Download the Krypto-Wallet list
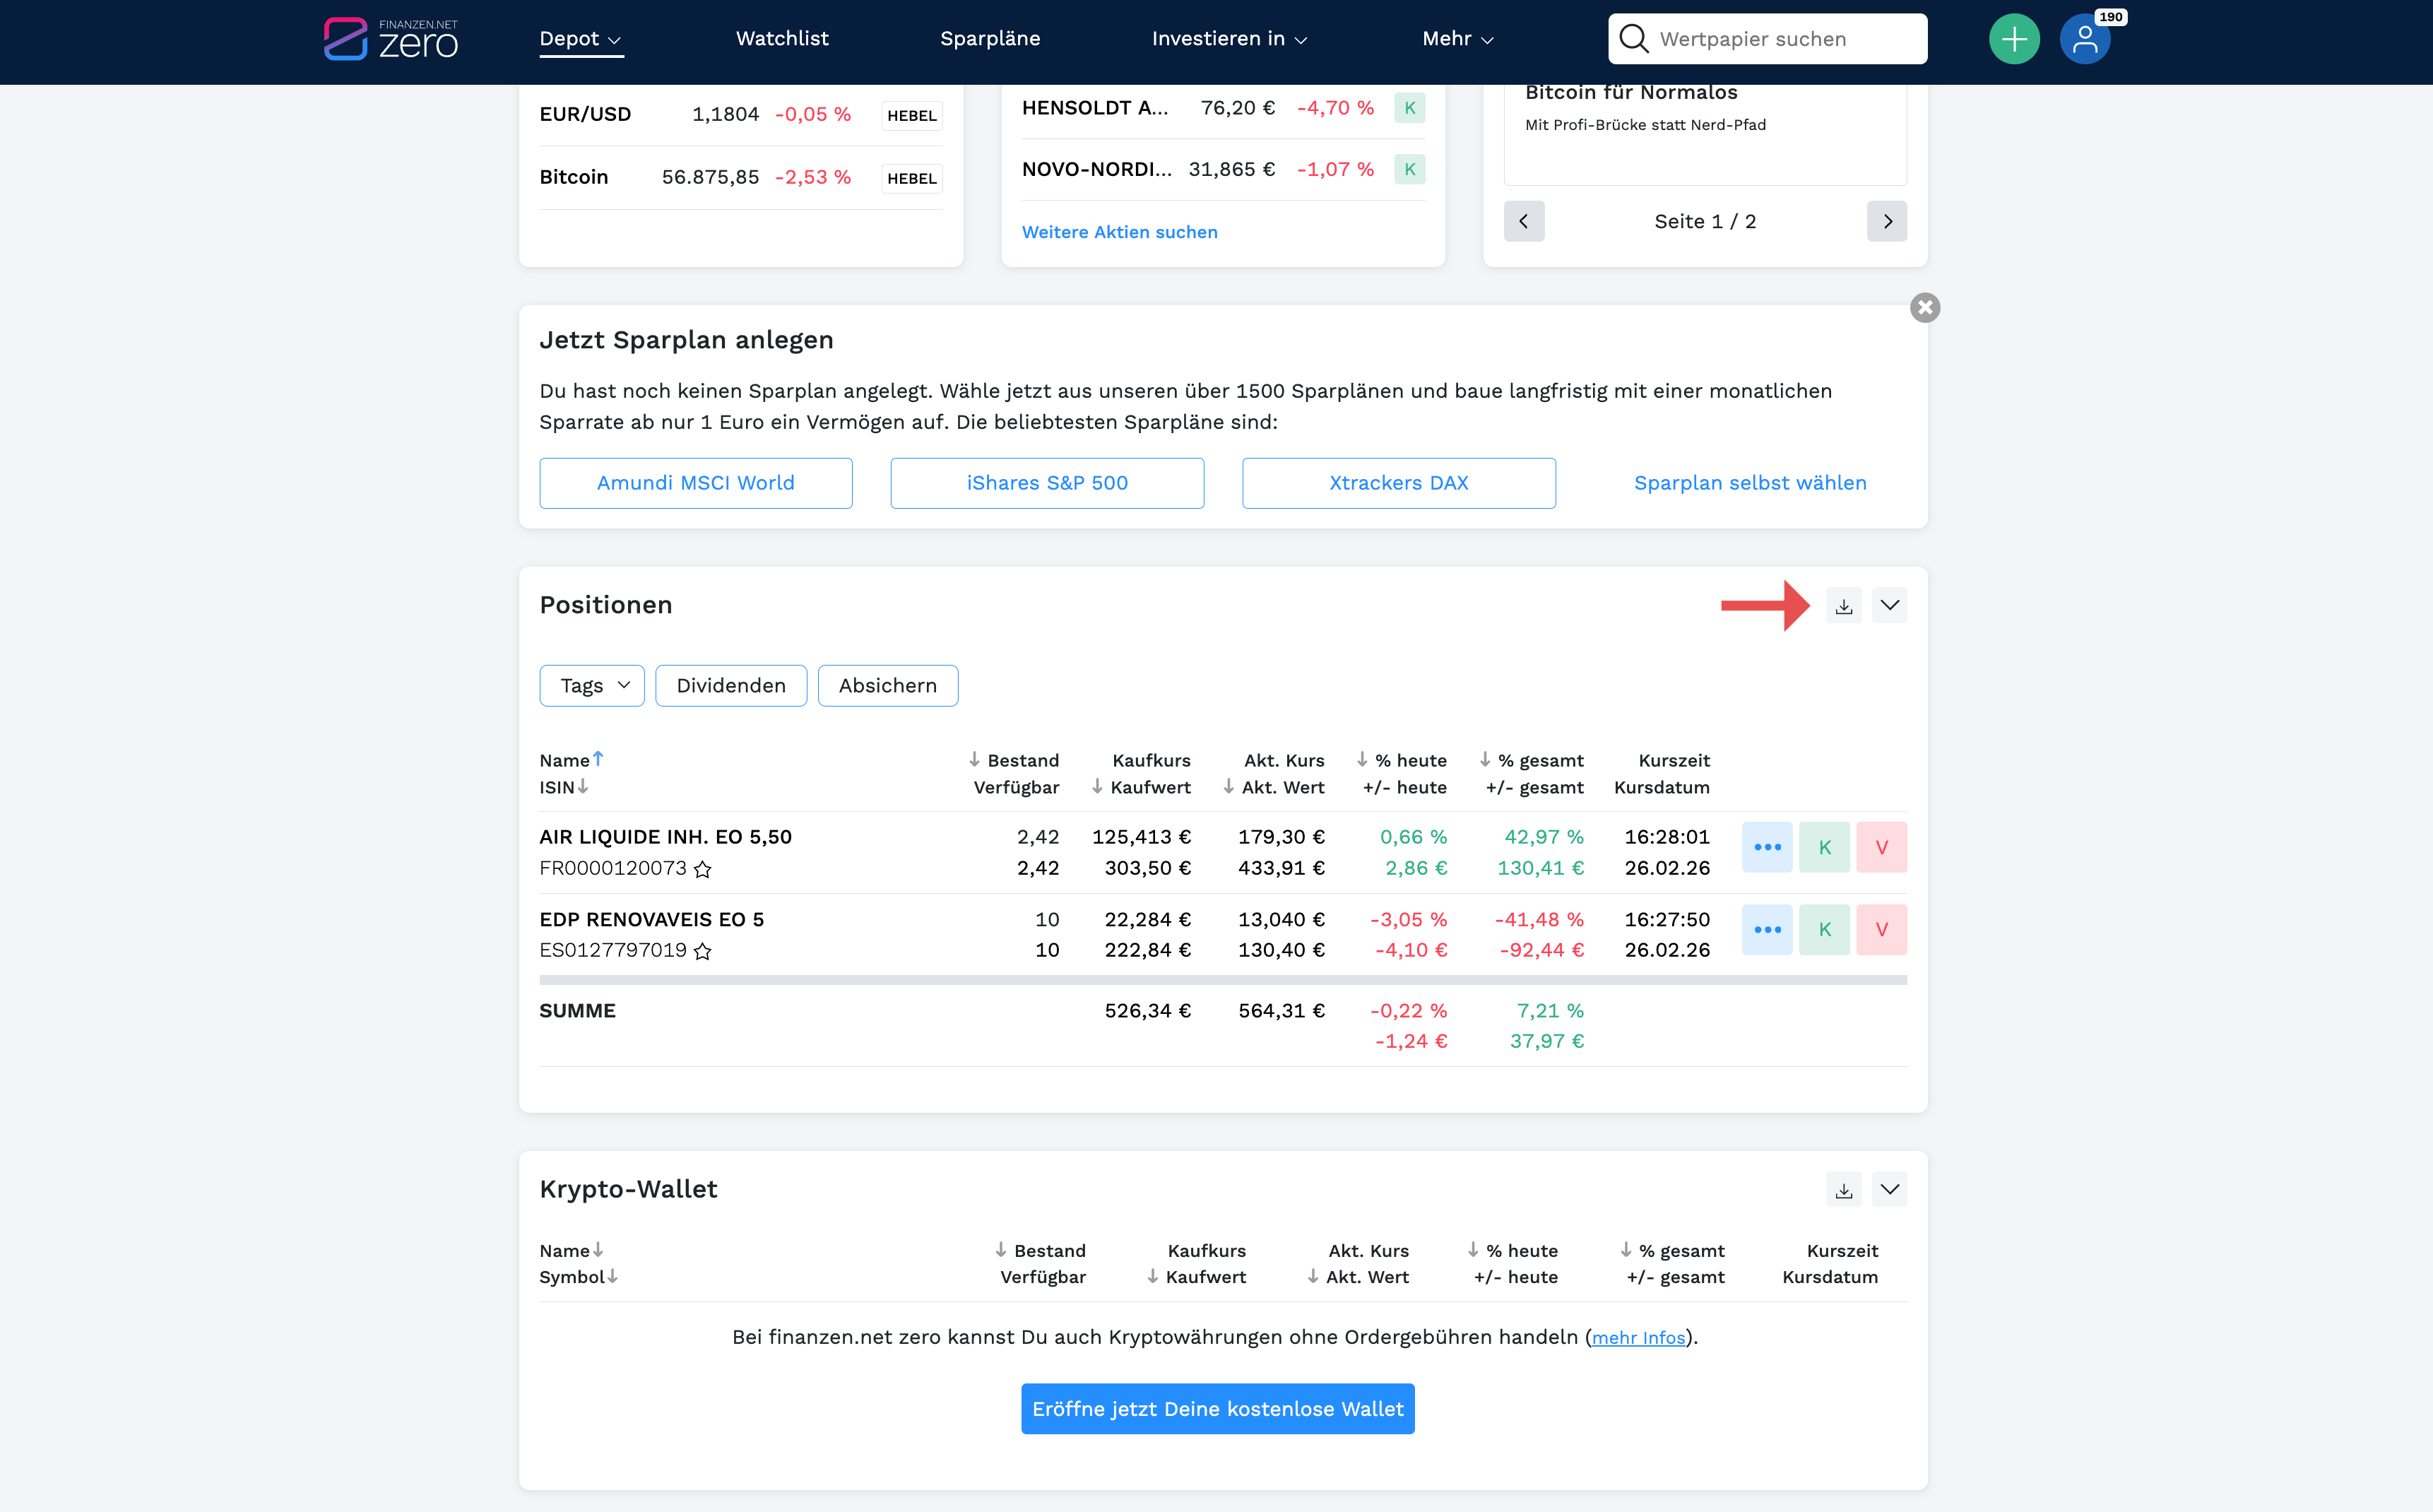Viewport: 2433px width, 1512px height. [1843, 1190]
